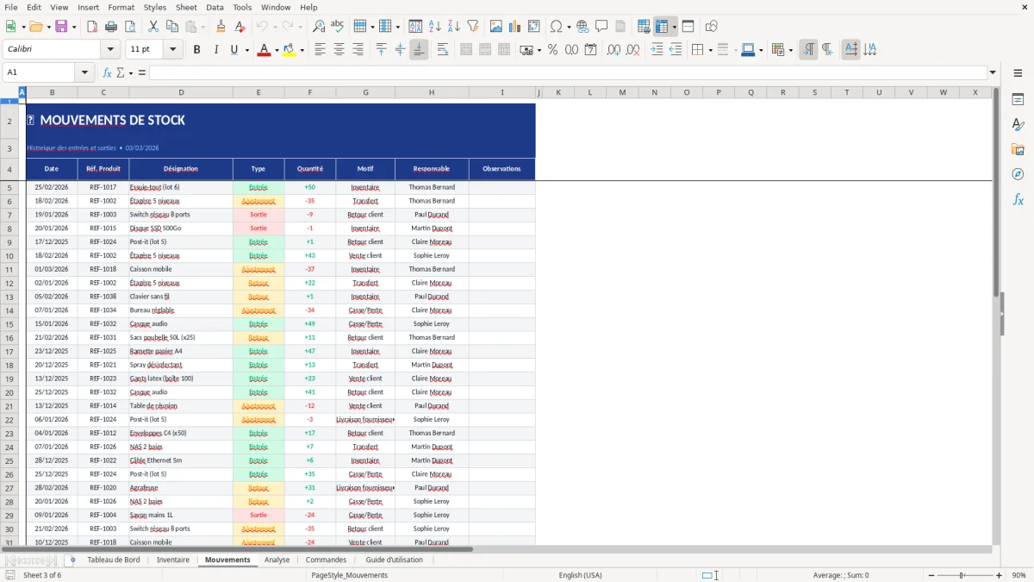Open the Function Wizard in the formula bar
The width and height of the screenshot is (1034, 582).
105,72
